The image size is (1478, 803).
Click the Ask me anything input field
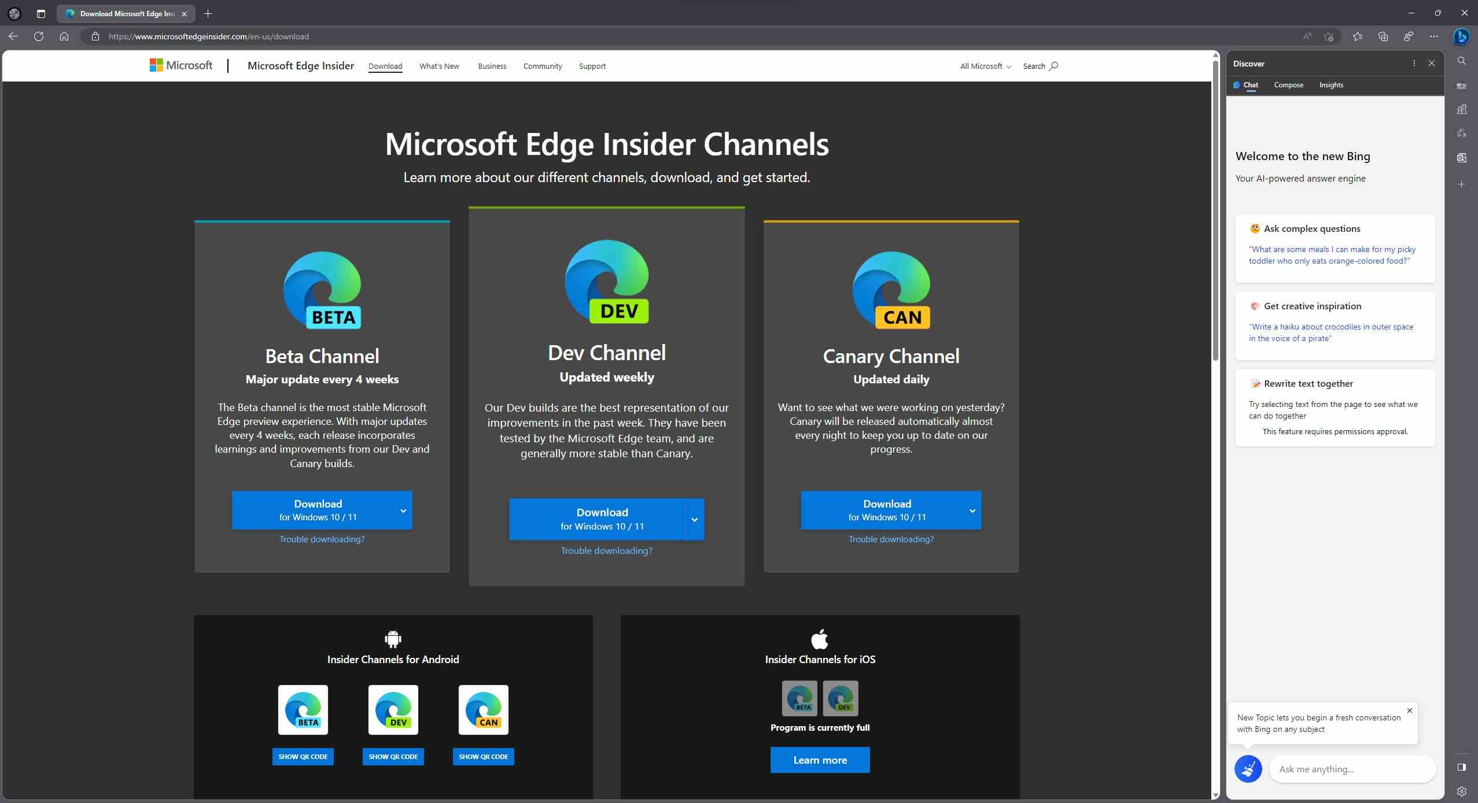pos(1352,769)
